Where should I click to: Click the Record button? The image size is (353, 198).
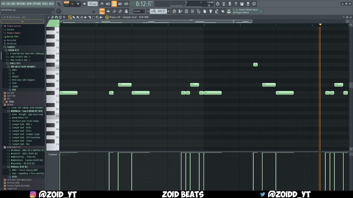point(84,4)
